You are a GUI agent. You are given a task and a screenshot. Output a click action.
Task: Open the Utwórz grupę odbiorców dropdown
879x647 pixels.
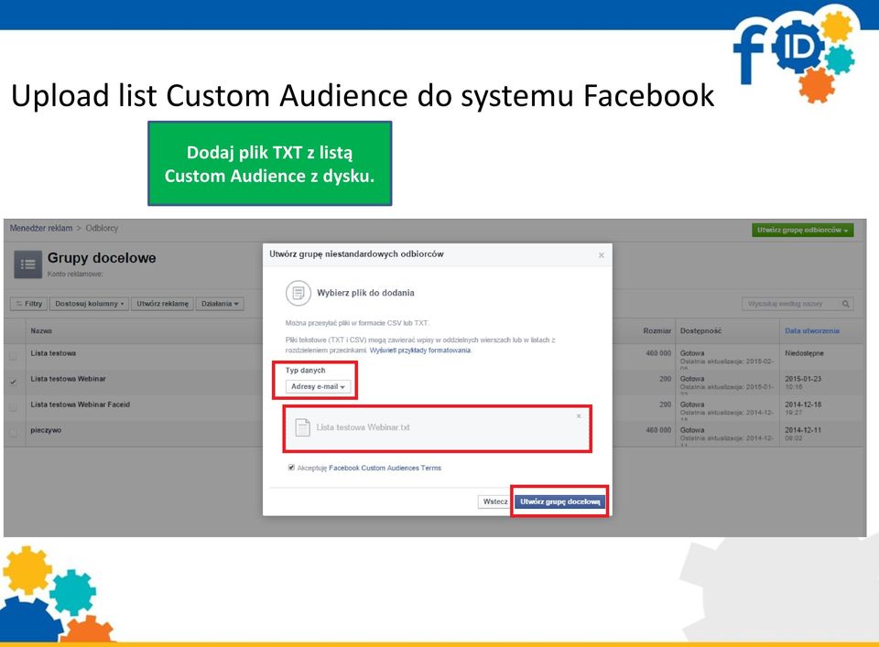[x=802, y=230]
